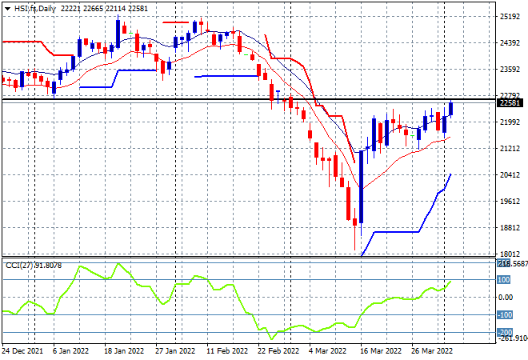Click the 22665 high price in header

point(93,9)
